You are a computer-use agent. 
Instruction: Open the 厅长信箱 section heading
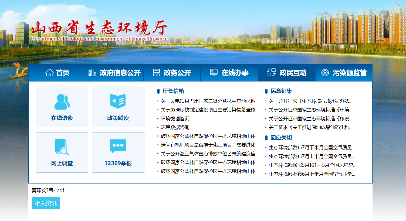(x=173, y=91)
